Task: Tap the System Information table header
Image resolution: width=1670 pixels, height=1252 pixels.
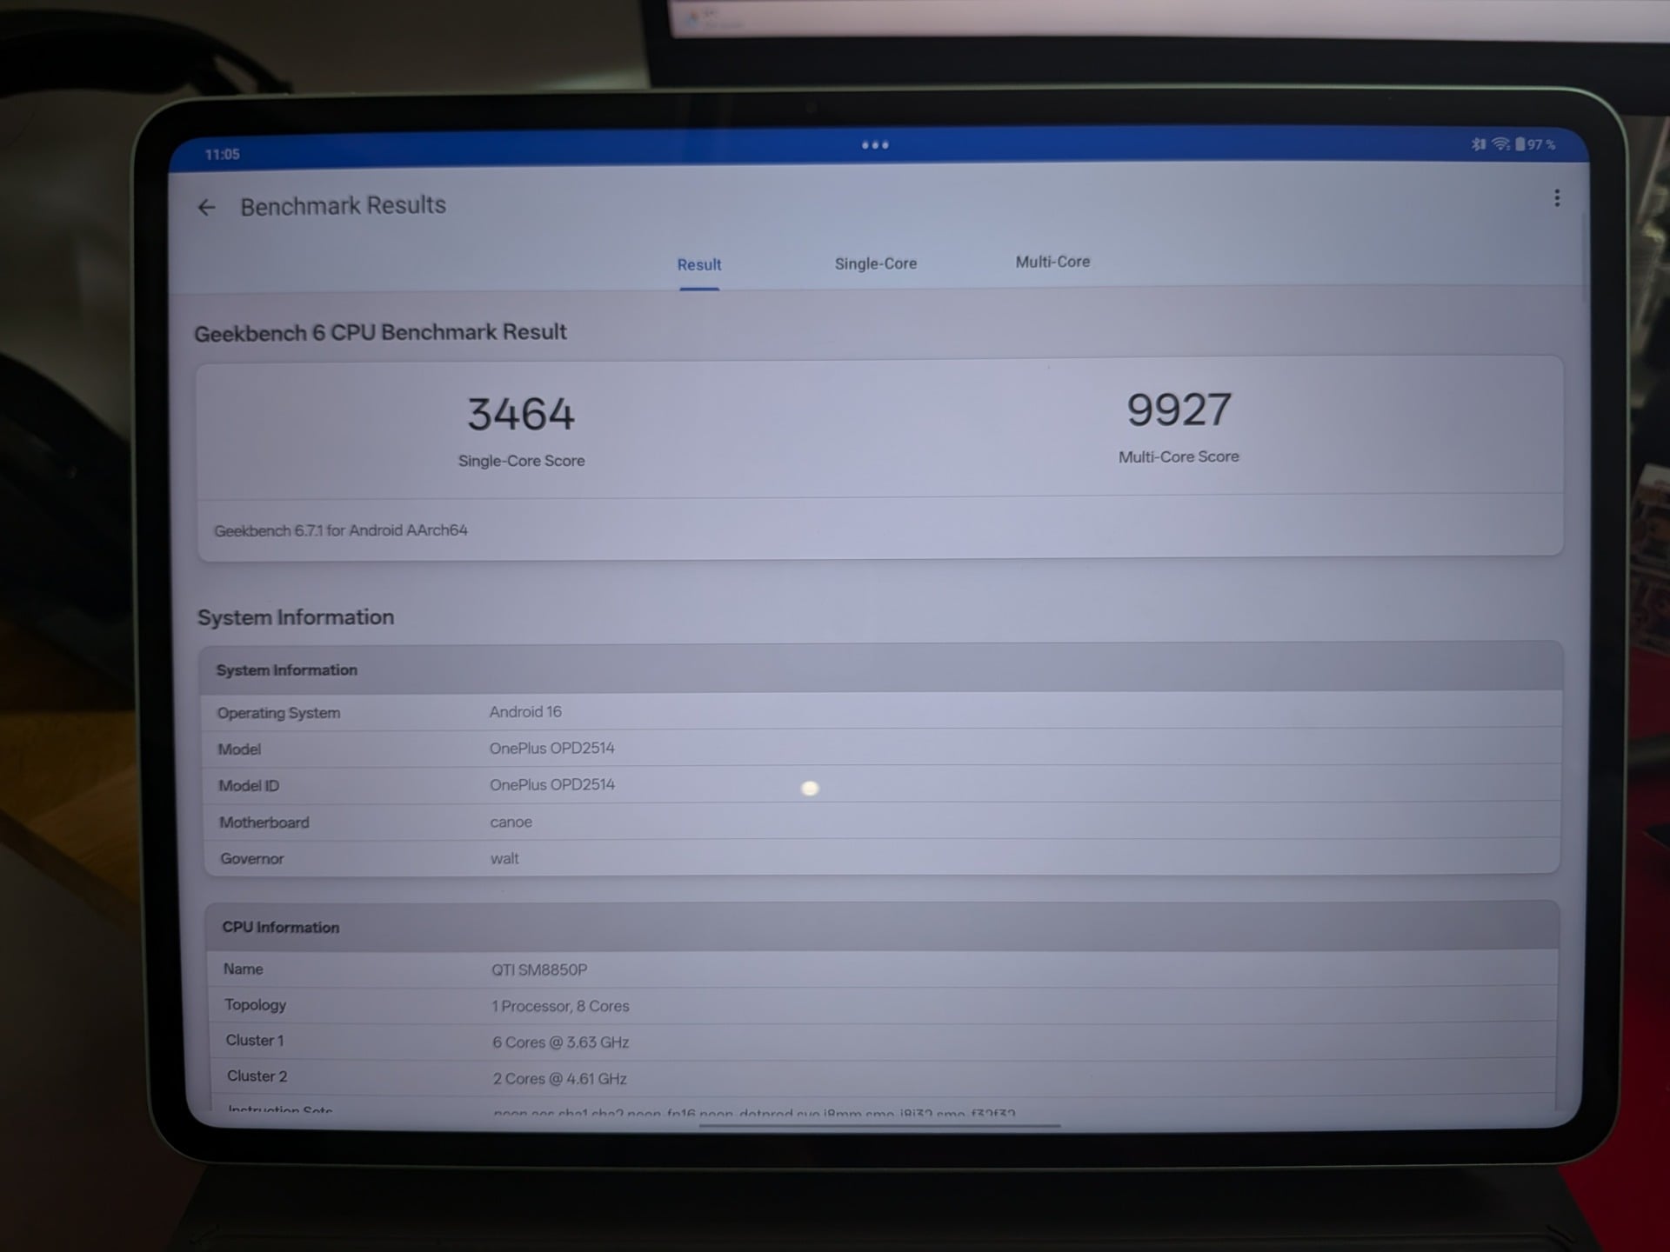Action: click(x=880, y=668)
